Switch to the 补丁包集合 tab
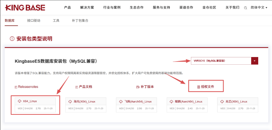This screenshot has height=130, width=272. 80,20
